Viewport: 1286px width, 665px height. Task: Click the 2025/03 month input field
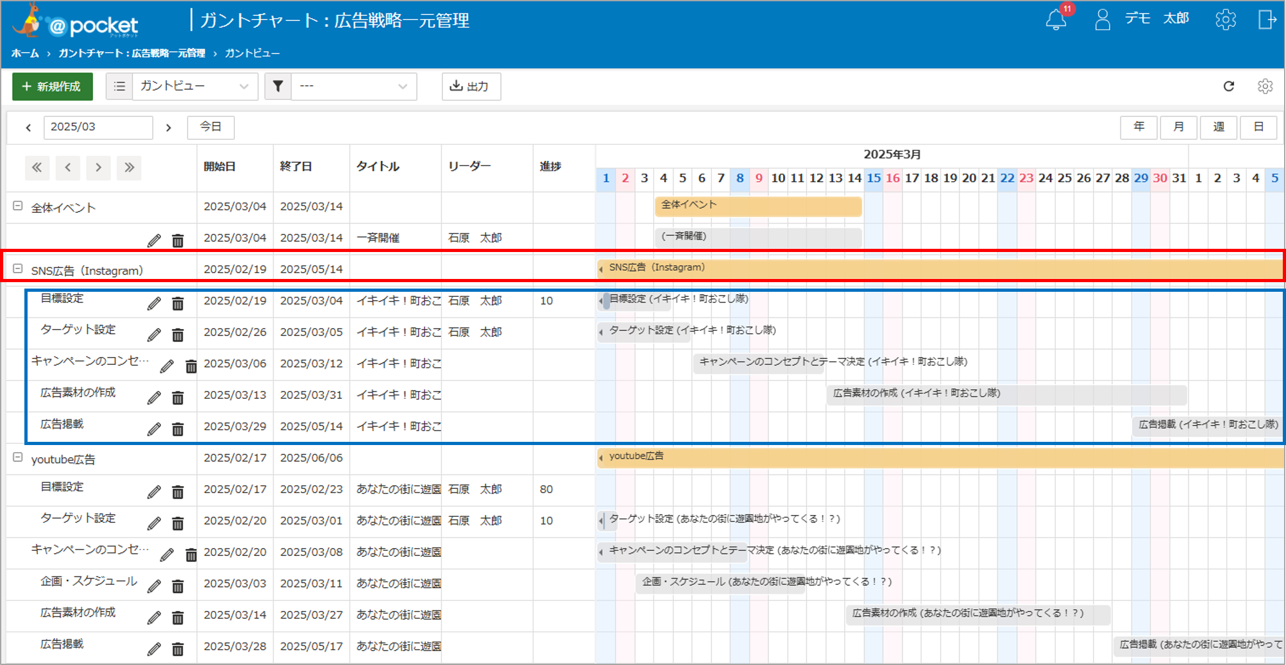tap(98, 127)
